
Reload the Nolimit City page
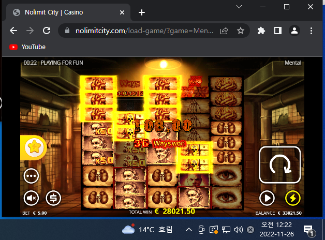[47, 31]
